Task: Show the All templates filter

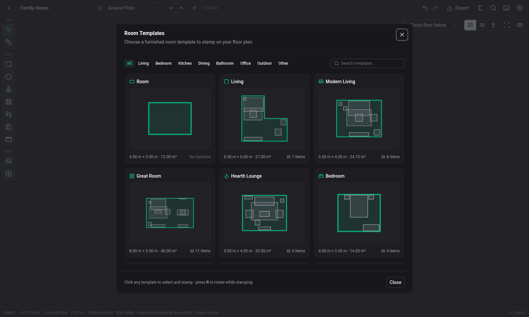Action: pyautogui.click(x=129, y=63)
